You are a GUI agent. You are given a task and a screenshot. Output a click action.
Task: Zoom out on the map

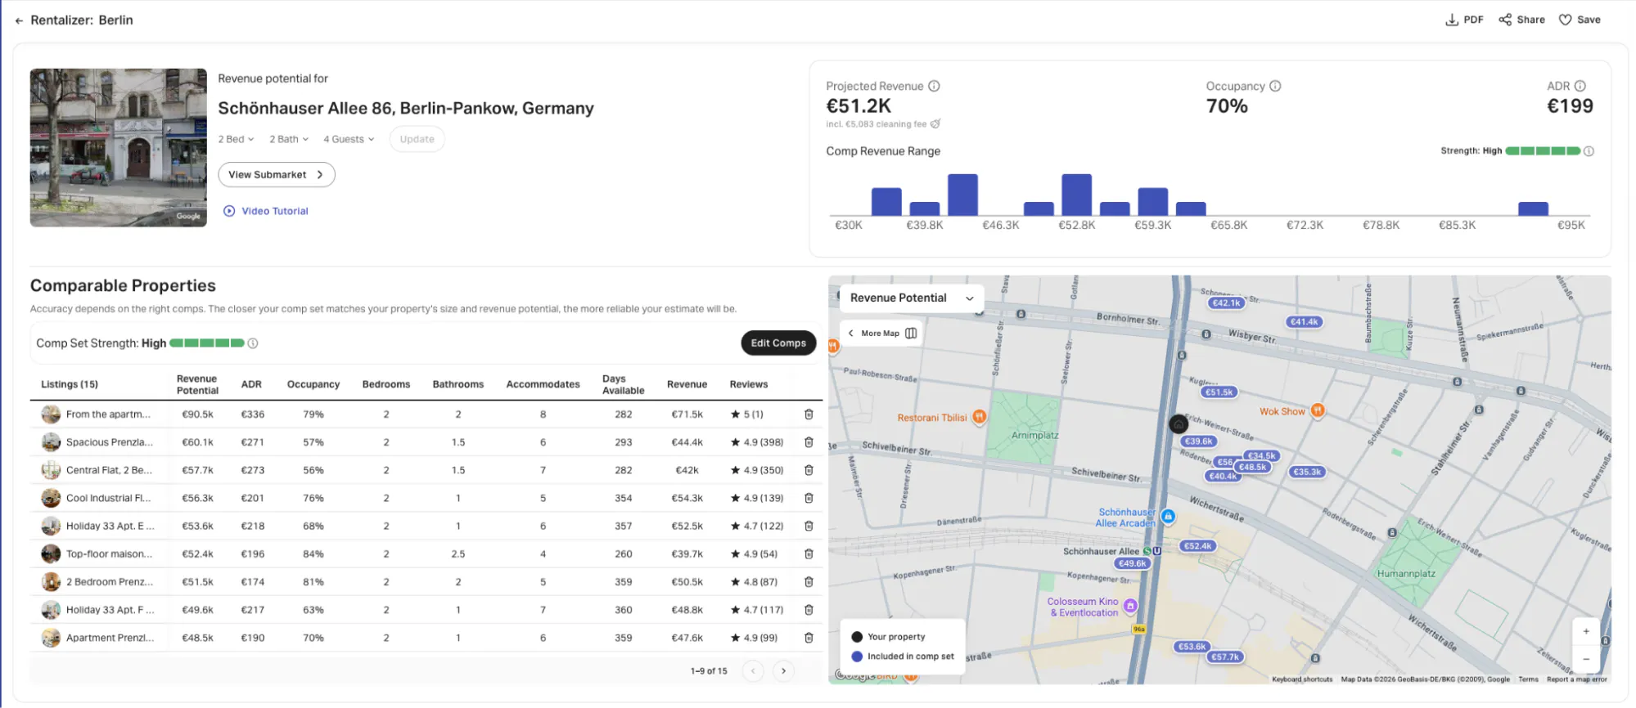coord(1586,659)
